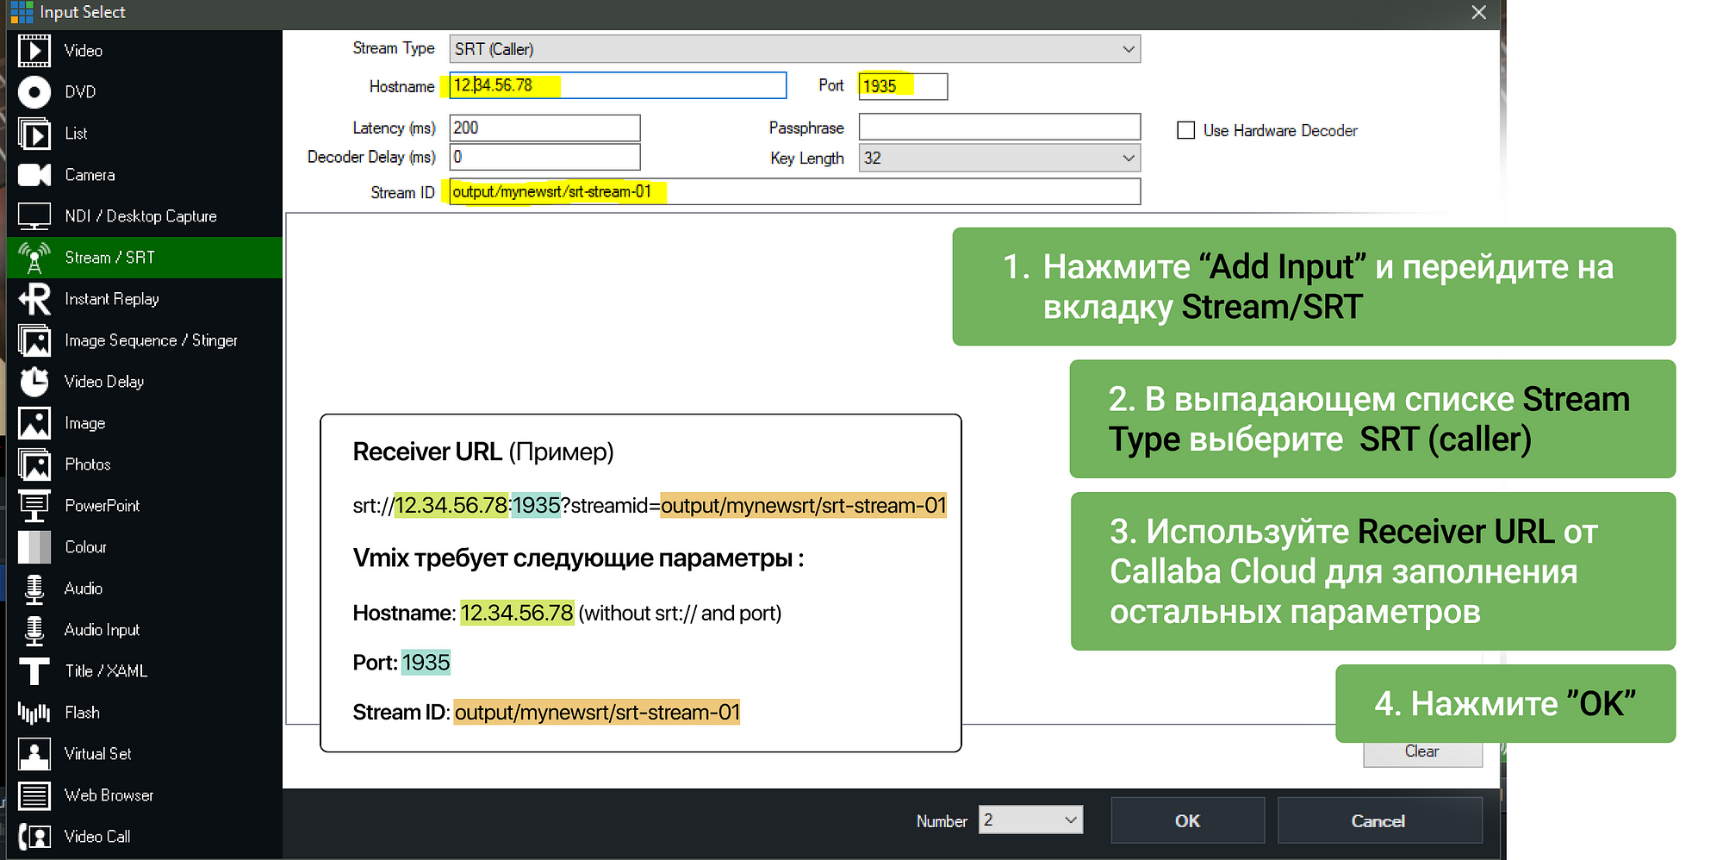Click the NDI / Desktop Capture monitor icon
Screen dimensions: 1723x860
[x=34, y=216]
